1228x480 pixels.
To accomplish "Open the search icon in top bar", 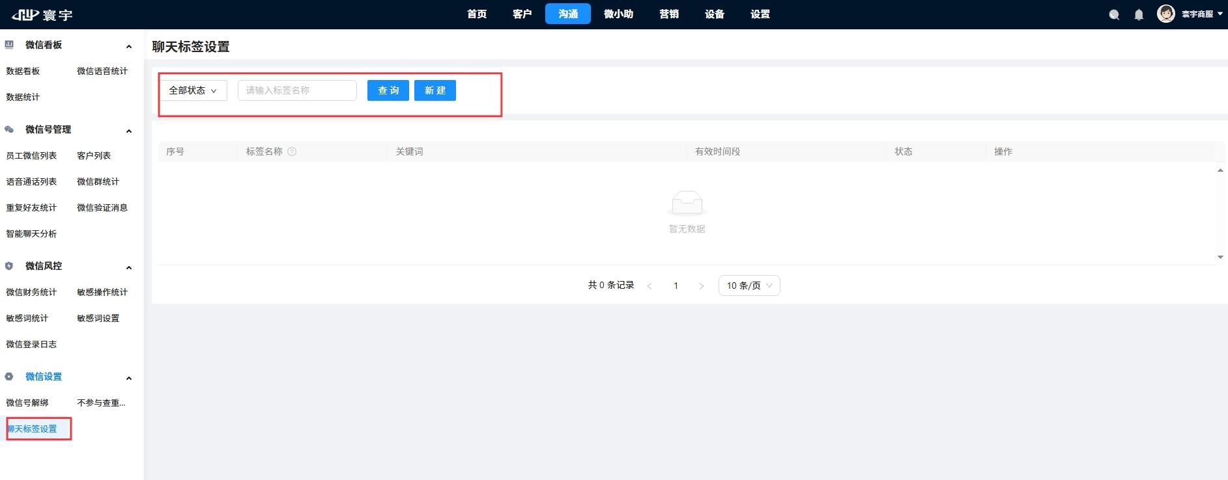I will tap(1114, 15).
